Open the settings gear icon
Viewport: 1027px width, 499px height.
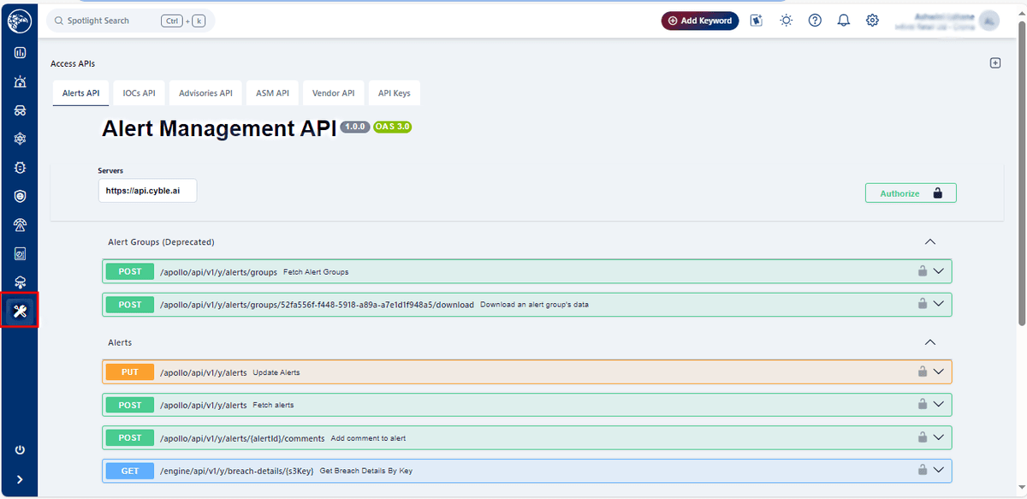pyautogui.click(x=872, y=21)
